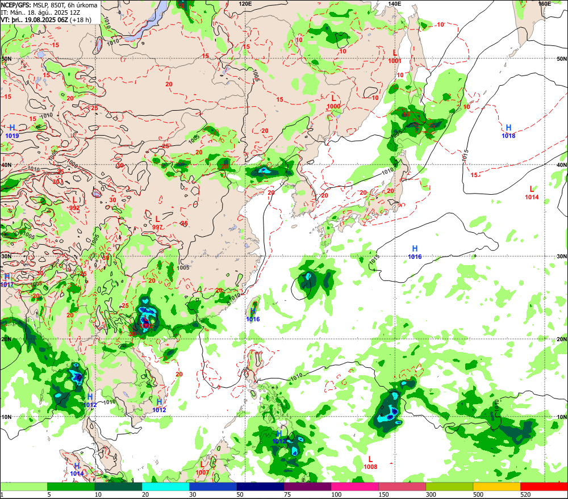The height and width of the screenshot is (499, 568).
Task: Choose the rose 150–300 legend swatch
Action: pos(402,487)
